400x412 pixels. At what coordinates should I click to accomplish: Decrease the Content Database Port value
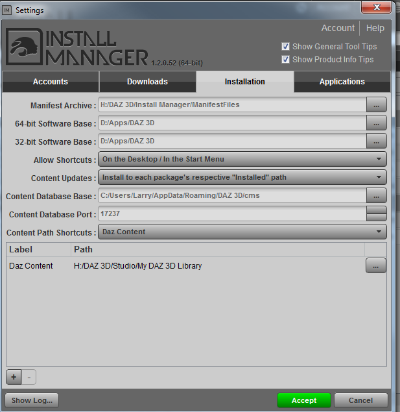coord(377,217)
